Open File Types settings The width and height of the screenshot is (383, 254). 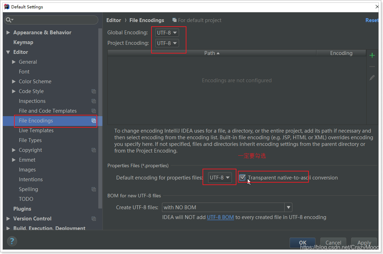coord(30,140)
